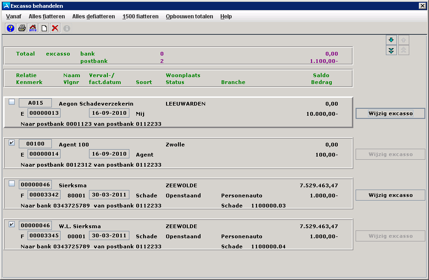Click the red X delete icon

(55, 28)
